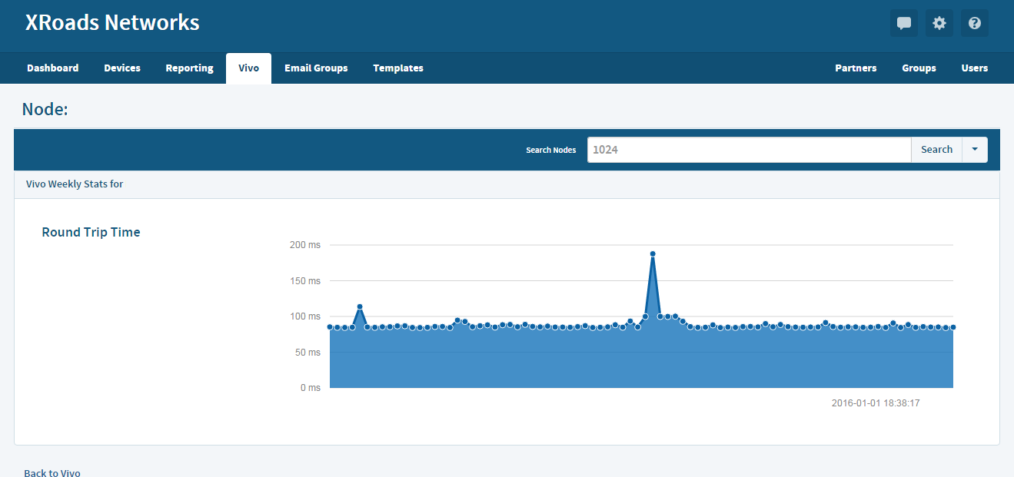The width and height of the screenshot is (1014, 477).
Task: Open the Groups menu item
Action: coord(919,68)
